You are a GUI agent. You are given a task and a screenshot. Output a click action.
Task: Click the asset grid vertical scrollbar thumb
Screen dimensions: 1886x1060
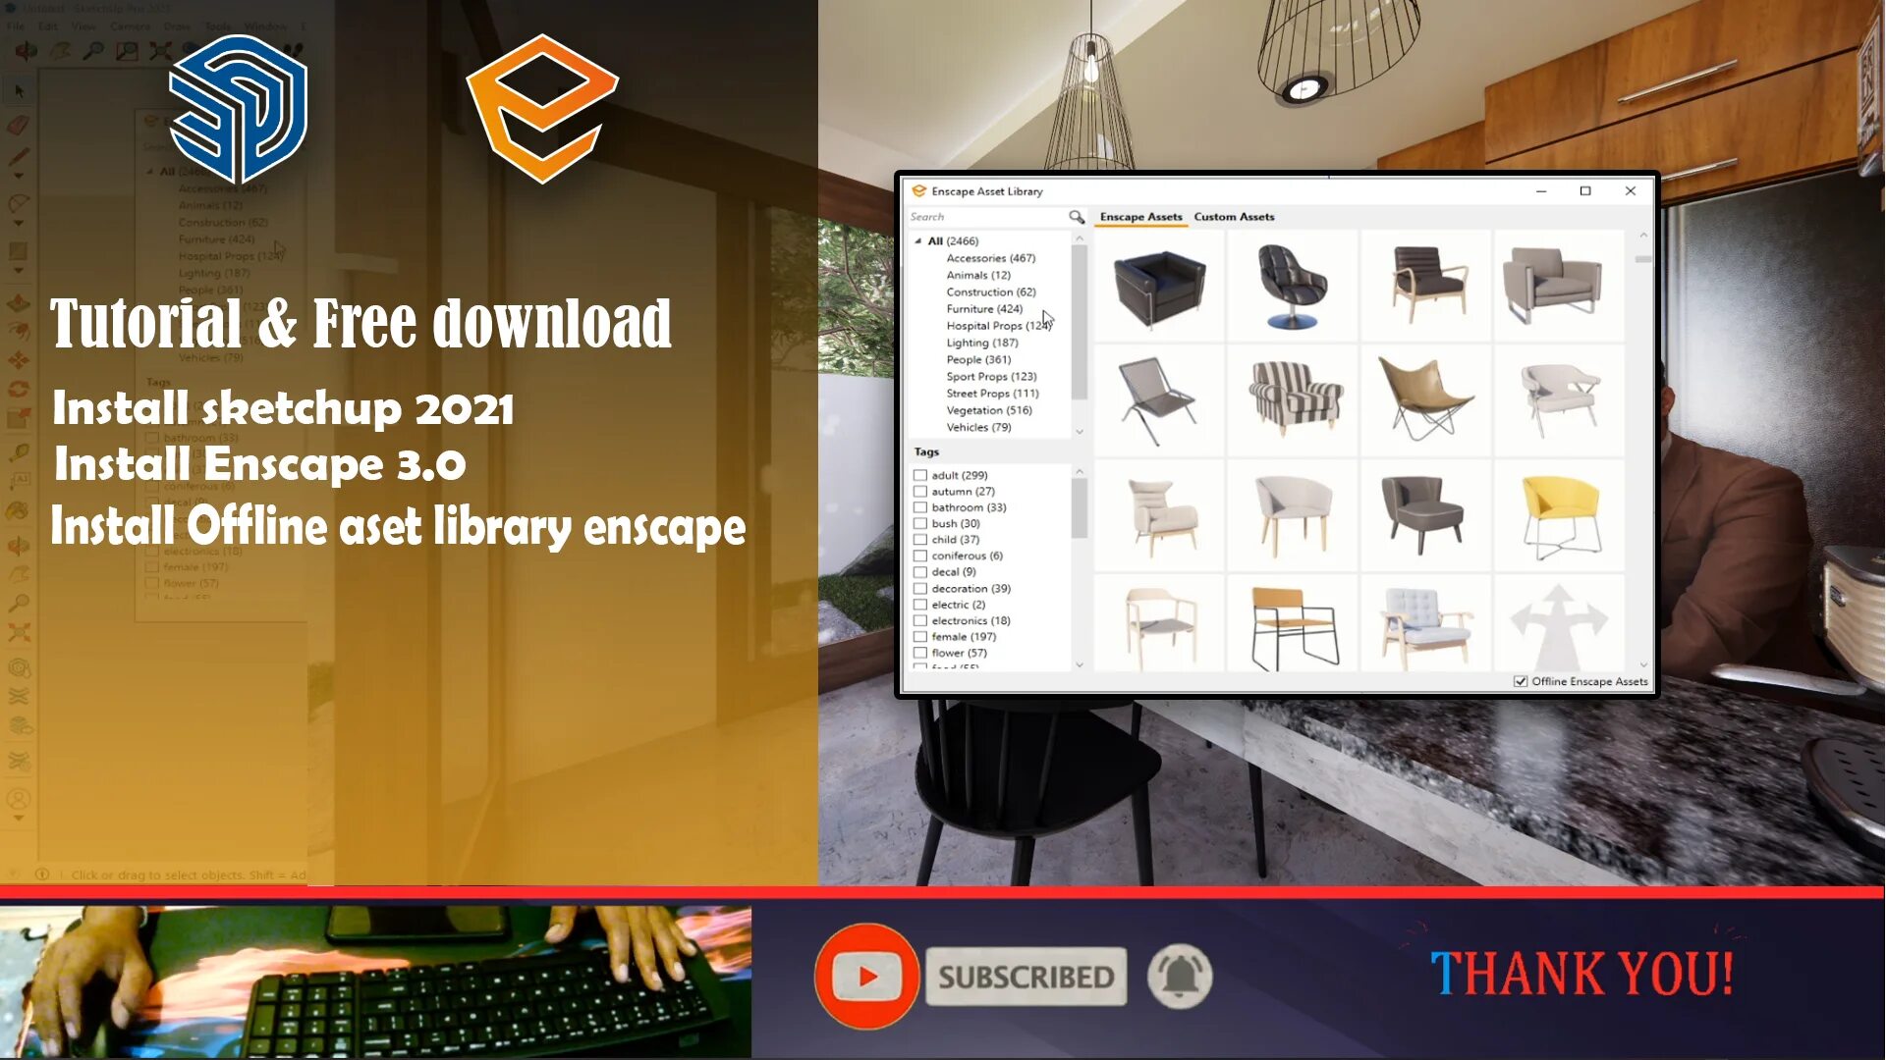coord(1643,259)
